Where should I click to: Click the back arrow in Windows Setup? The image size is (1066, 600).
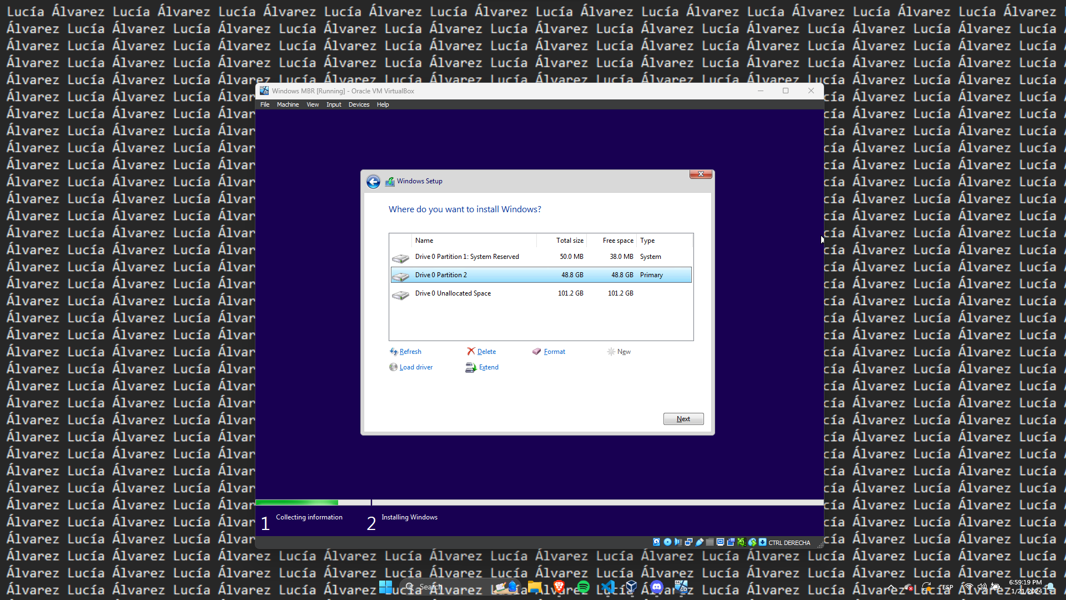coord(373,182)
